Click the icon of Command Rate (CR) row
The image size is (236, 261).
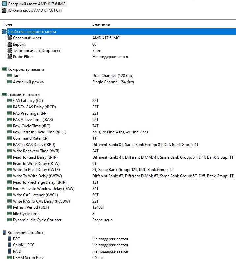(x=9, y=138)
